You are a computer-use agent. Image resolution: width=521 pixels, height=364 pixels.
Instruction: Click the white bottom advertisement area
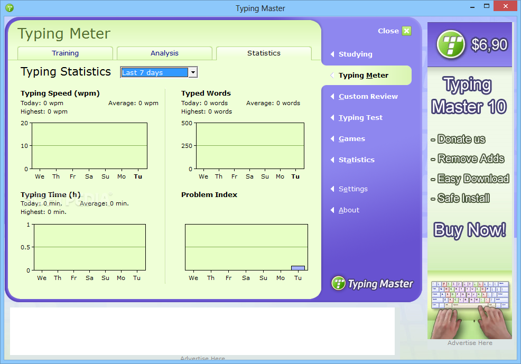(202, 331)
